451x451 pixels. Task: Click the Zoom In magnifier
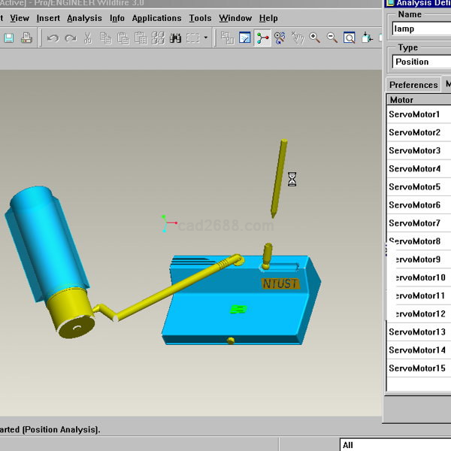coord(314,38)
